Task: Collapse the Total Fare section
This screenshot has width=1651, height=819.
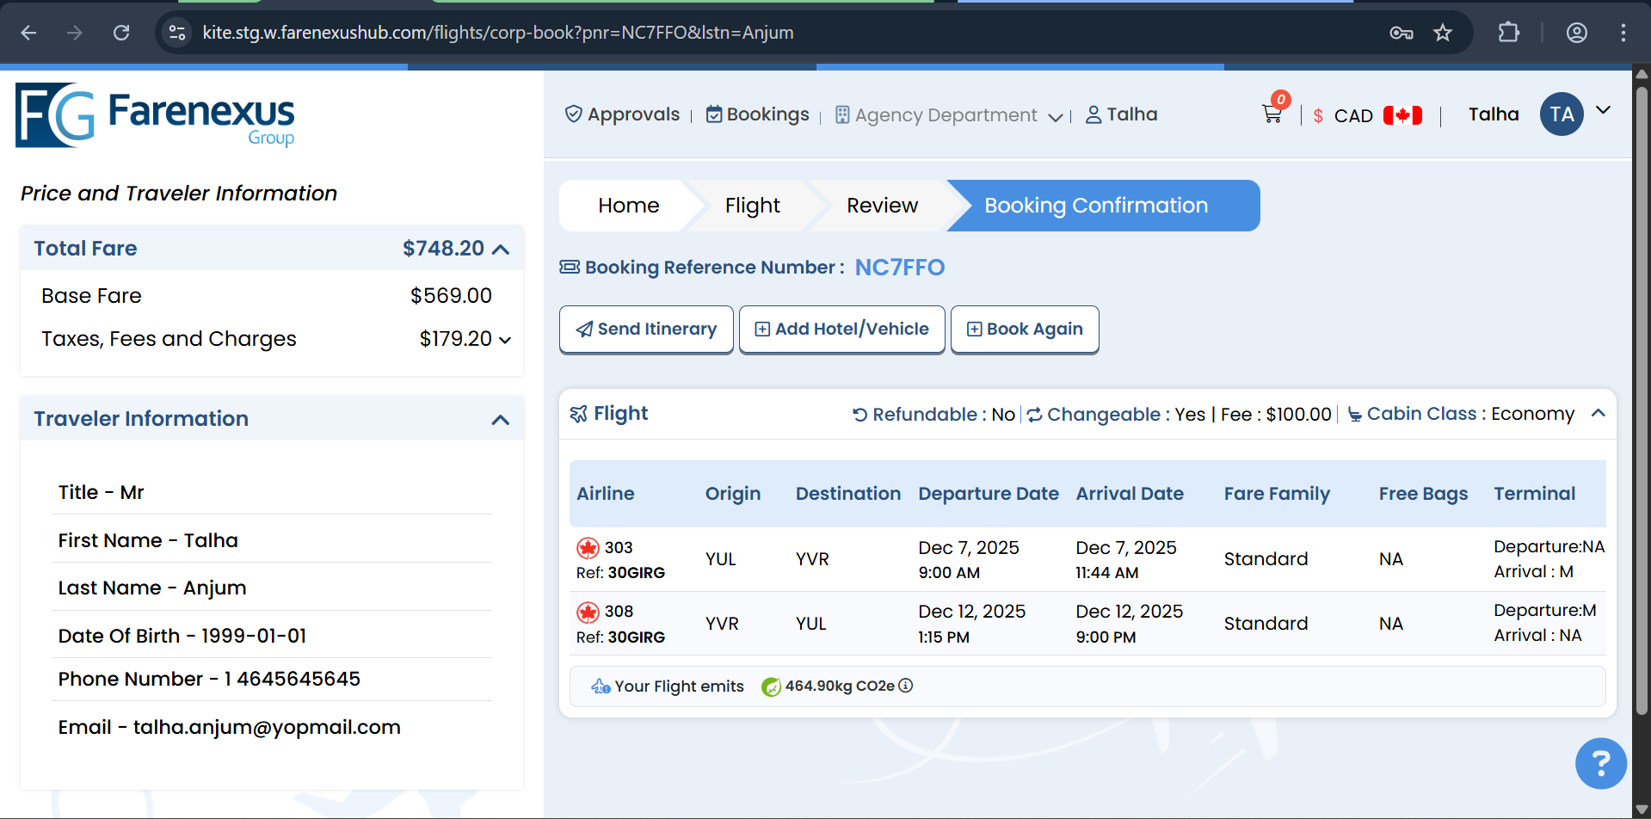Action: (x=501, y=249)
